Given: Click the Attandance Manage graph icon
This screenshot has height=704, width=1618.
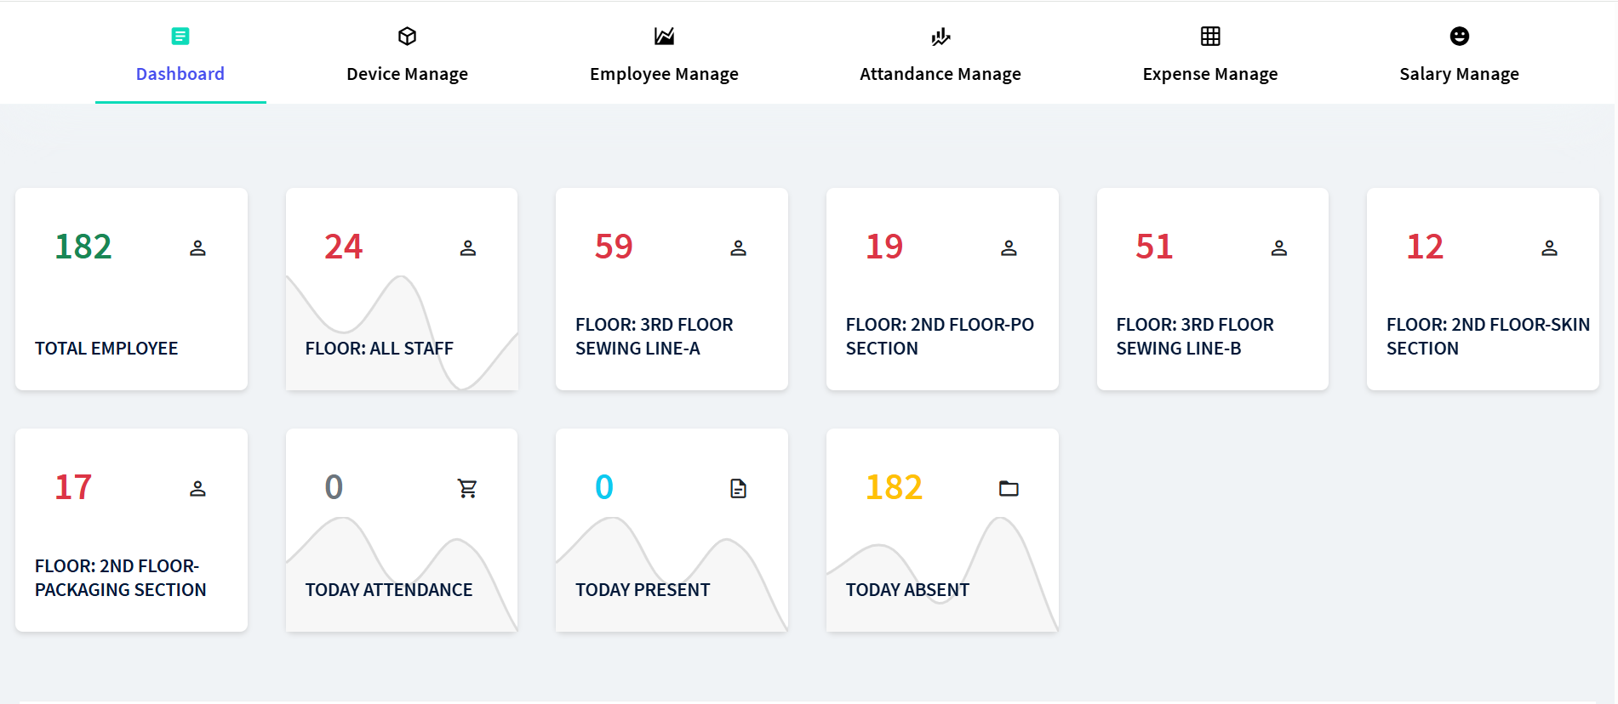Looking at the screenshot, I should tap(940, 36).
